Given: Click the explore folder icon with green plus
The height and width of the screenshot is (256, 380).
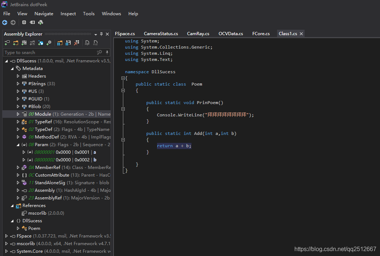Looking at the screenshot, I should (x=16, y=43).
